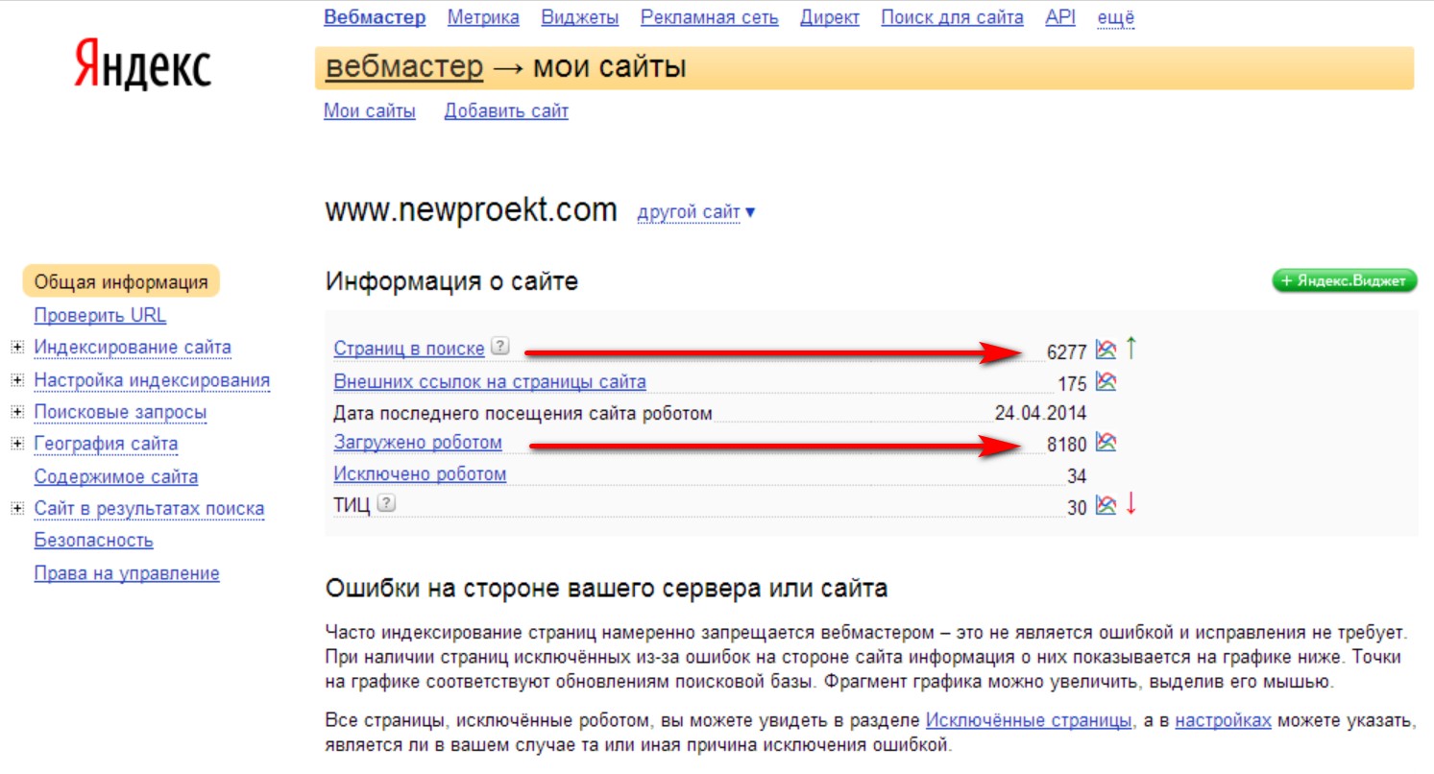
Task: Click the value 8180
Action: coord(1067,445)
